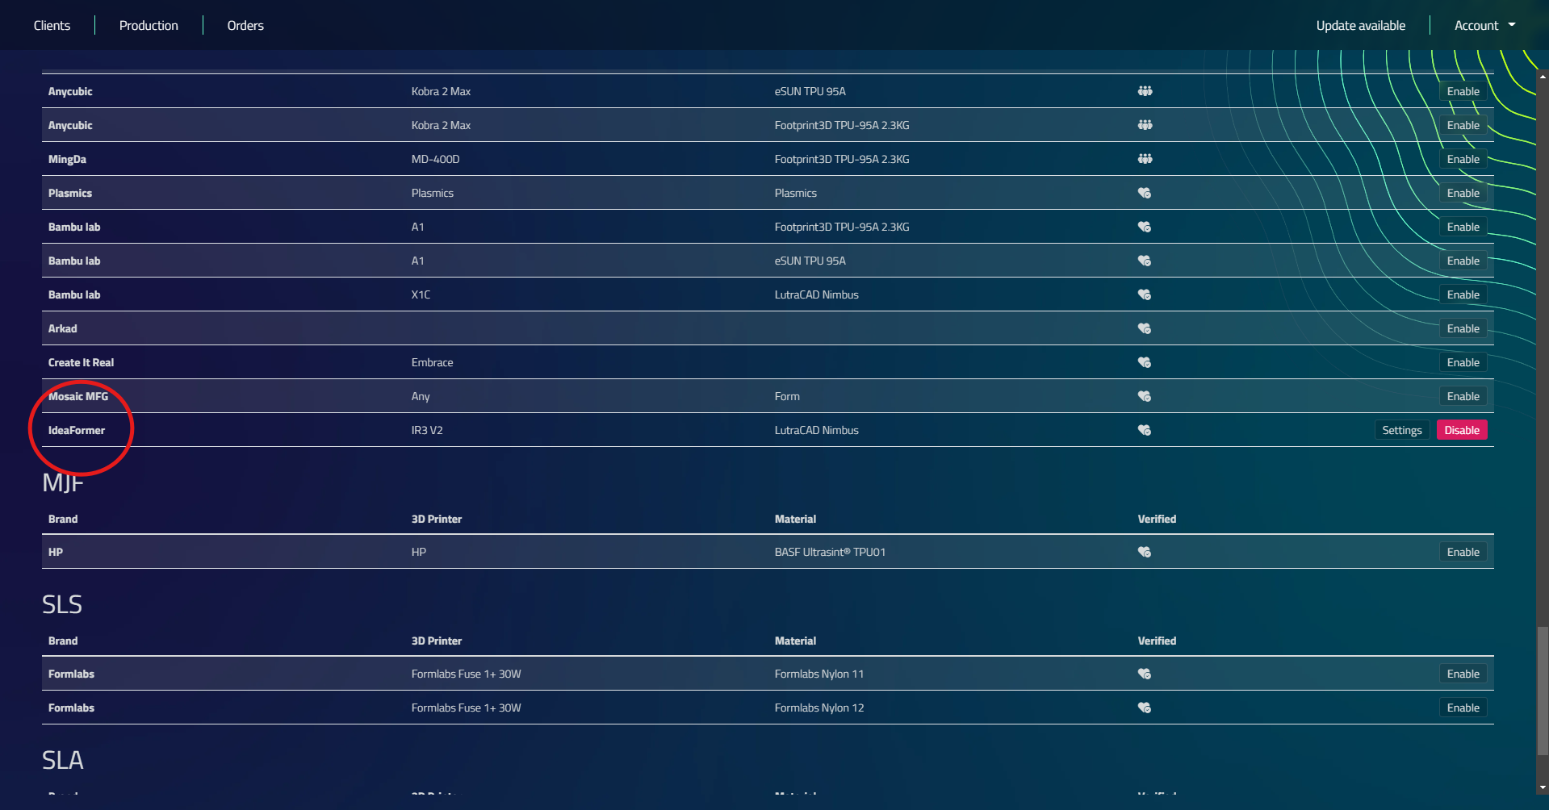Image resolution: width=1549 pixels, height=810 pixels.
Task: Enable the Mosaic MFG profile
Action: click(x=1463, y=396)
